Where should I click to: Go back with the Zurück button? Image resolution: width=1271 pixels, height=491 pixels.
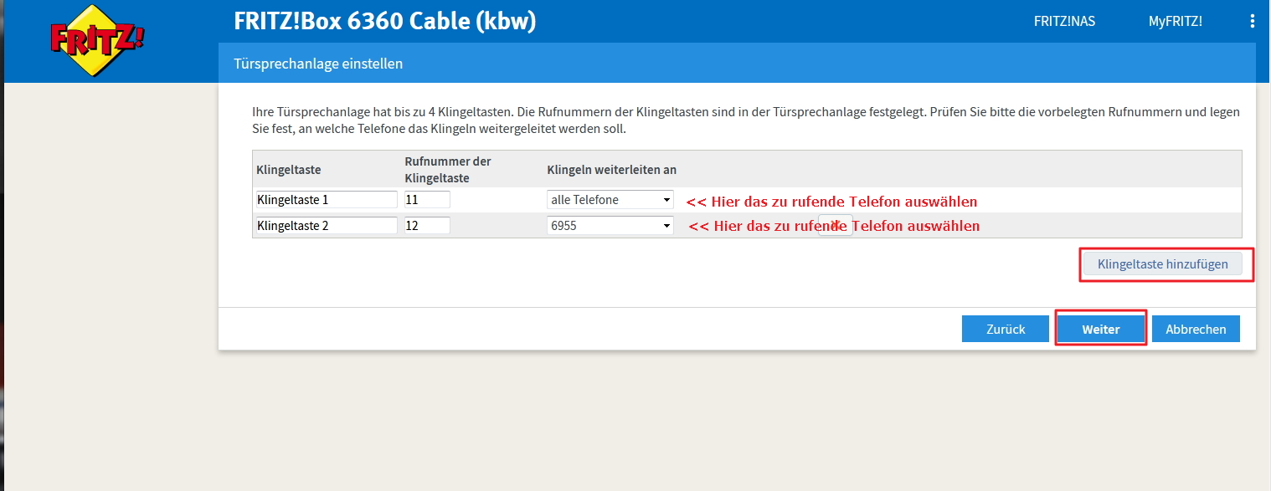click(x=1006, y=329)
